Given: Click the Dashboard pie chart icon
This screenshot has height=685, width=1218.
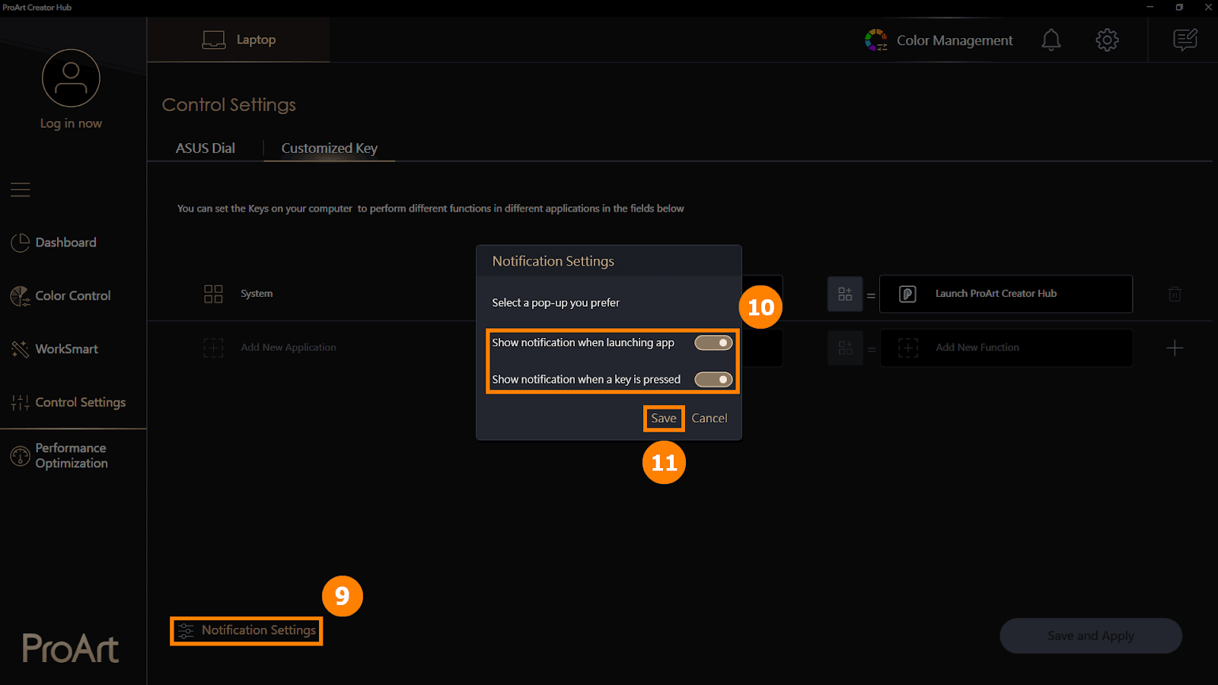Looking at the screenshot, I should point(20,243).
